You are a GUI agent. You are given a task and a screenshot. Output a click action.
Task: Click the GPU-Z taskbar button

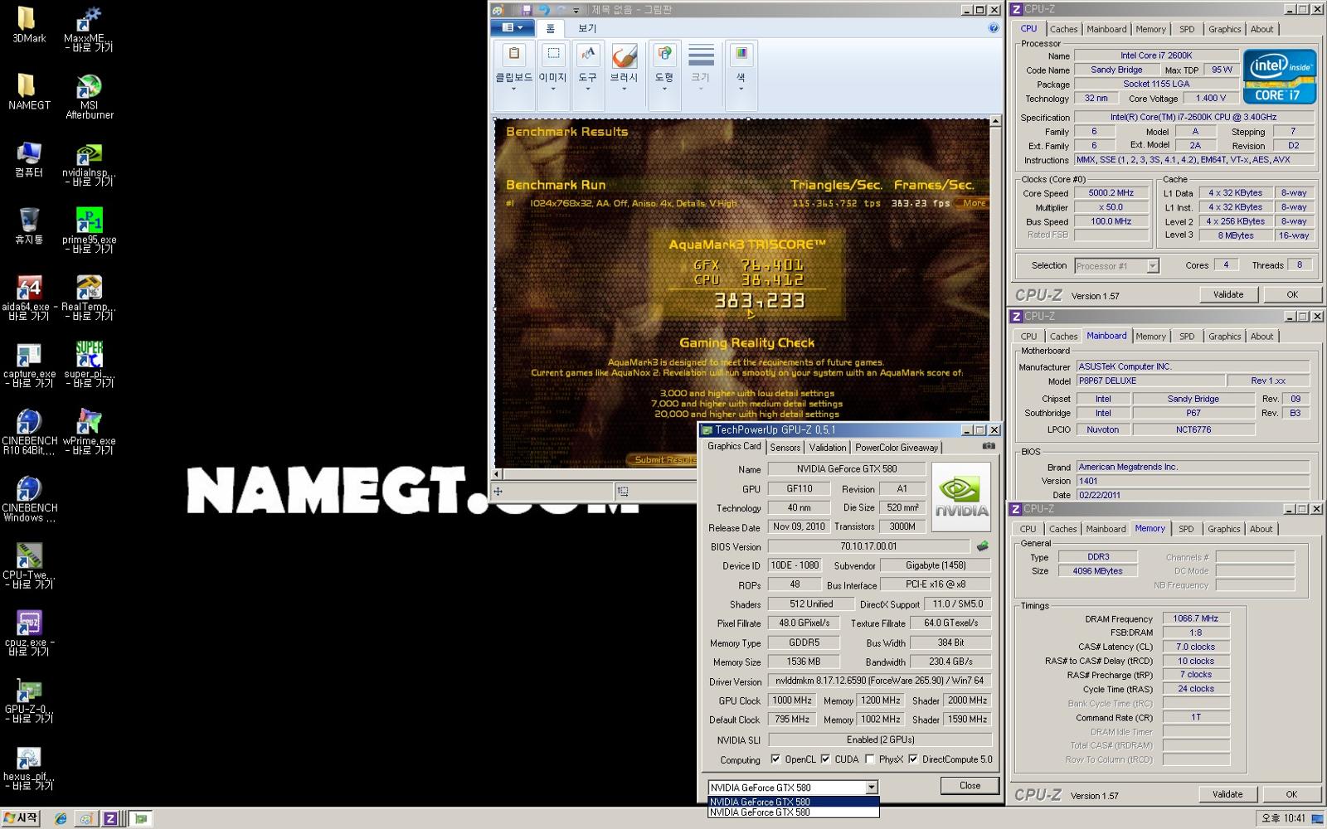coord(140,818)
